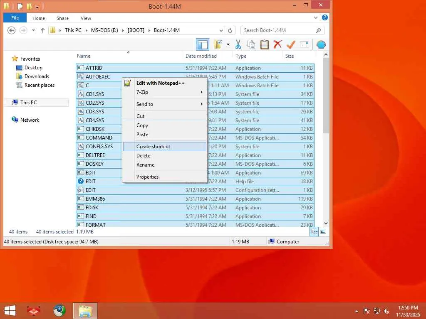
Task: Select Downloads under Favorites
Action: coord(37,76)
